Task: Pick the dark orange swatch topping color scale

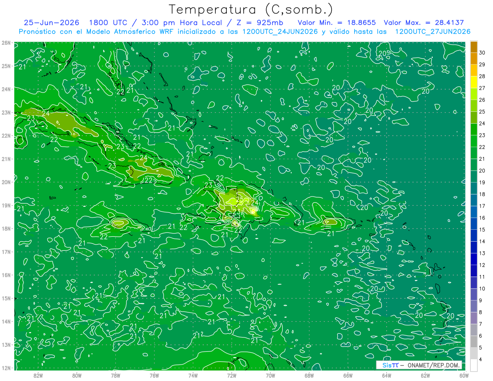Action: (x=474, y=47)
